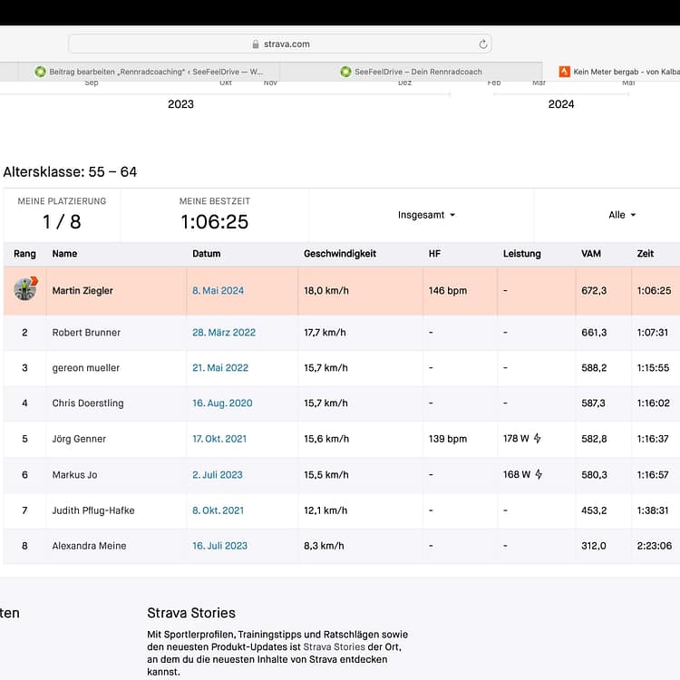Image resolution: width=680 pixels, height=680 pixels.
Task: Click the Safari reload page icon
Action: point(483,44)
